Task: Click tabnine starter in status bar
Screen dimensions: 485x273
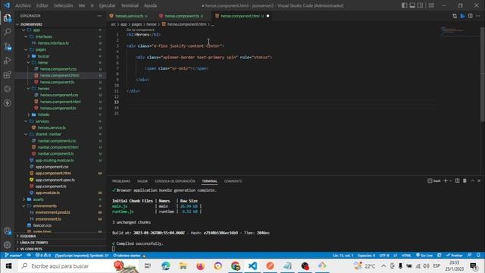Action: 129,256
